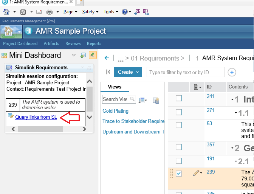
Task: Open the Reports menu
Action: point(94,43)
